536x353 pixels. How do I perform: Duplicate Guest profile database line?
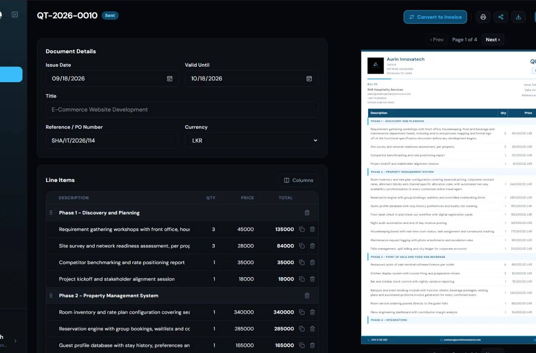point(301,345)
